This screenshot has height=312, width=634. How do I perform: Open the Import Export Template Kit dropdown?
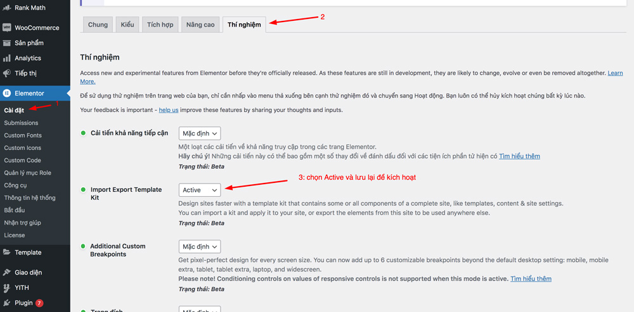point(200,190)
